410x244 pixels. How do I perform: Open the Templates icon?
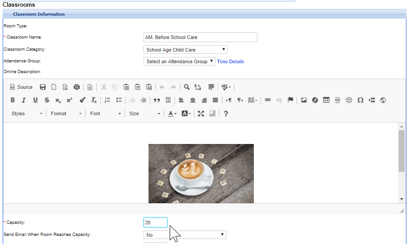click(x=90, y=87)
